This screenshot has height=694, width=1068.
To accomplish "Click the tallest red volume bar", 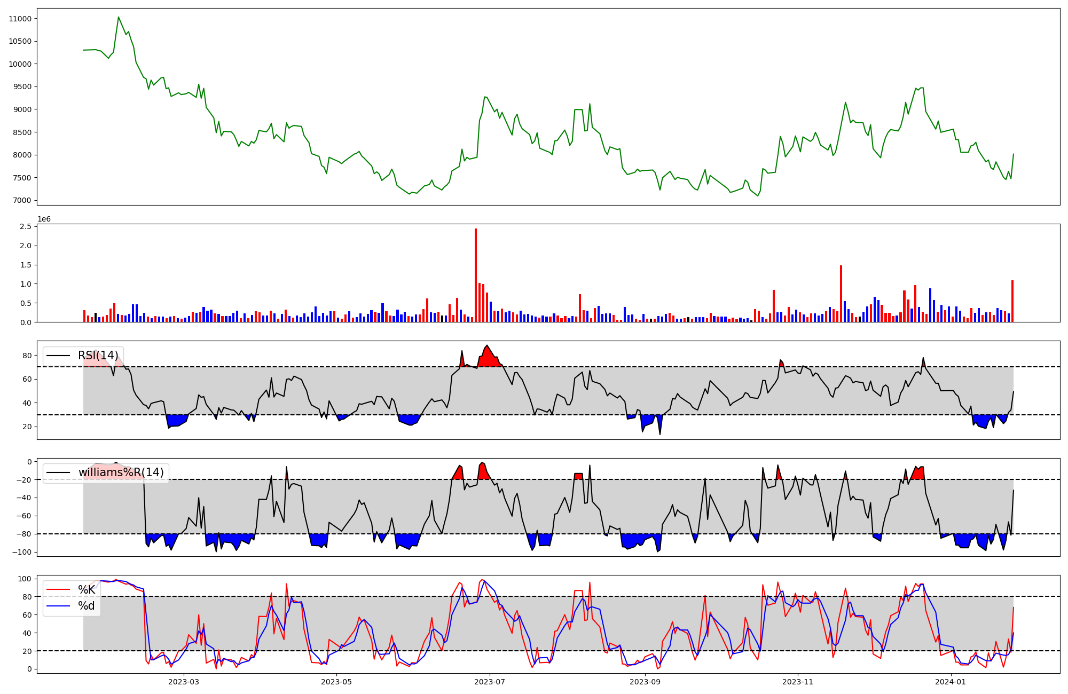I will click(476, 275).
